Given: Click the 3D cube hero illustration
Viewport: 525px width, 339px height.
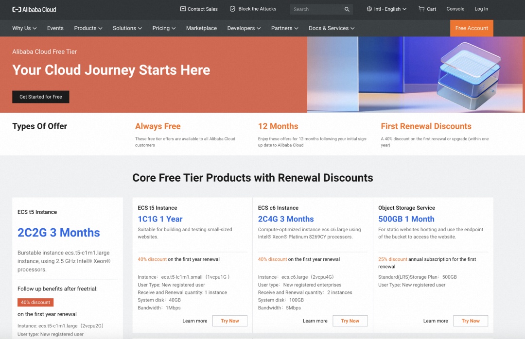Looking at the screenshot, I should pos(470,76).
